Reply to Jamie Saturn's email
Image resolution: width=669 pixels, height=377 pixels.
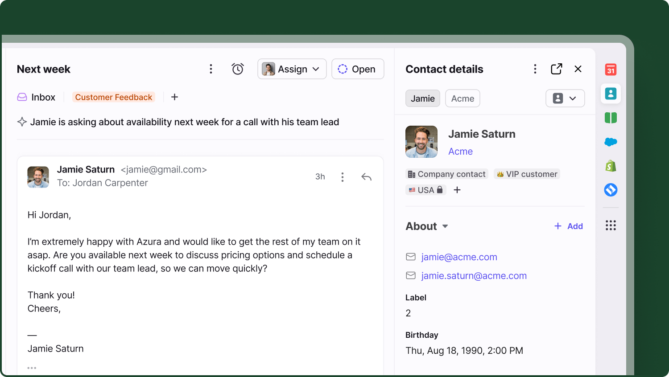click(366, 176)
